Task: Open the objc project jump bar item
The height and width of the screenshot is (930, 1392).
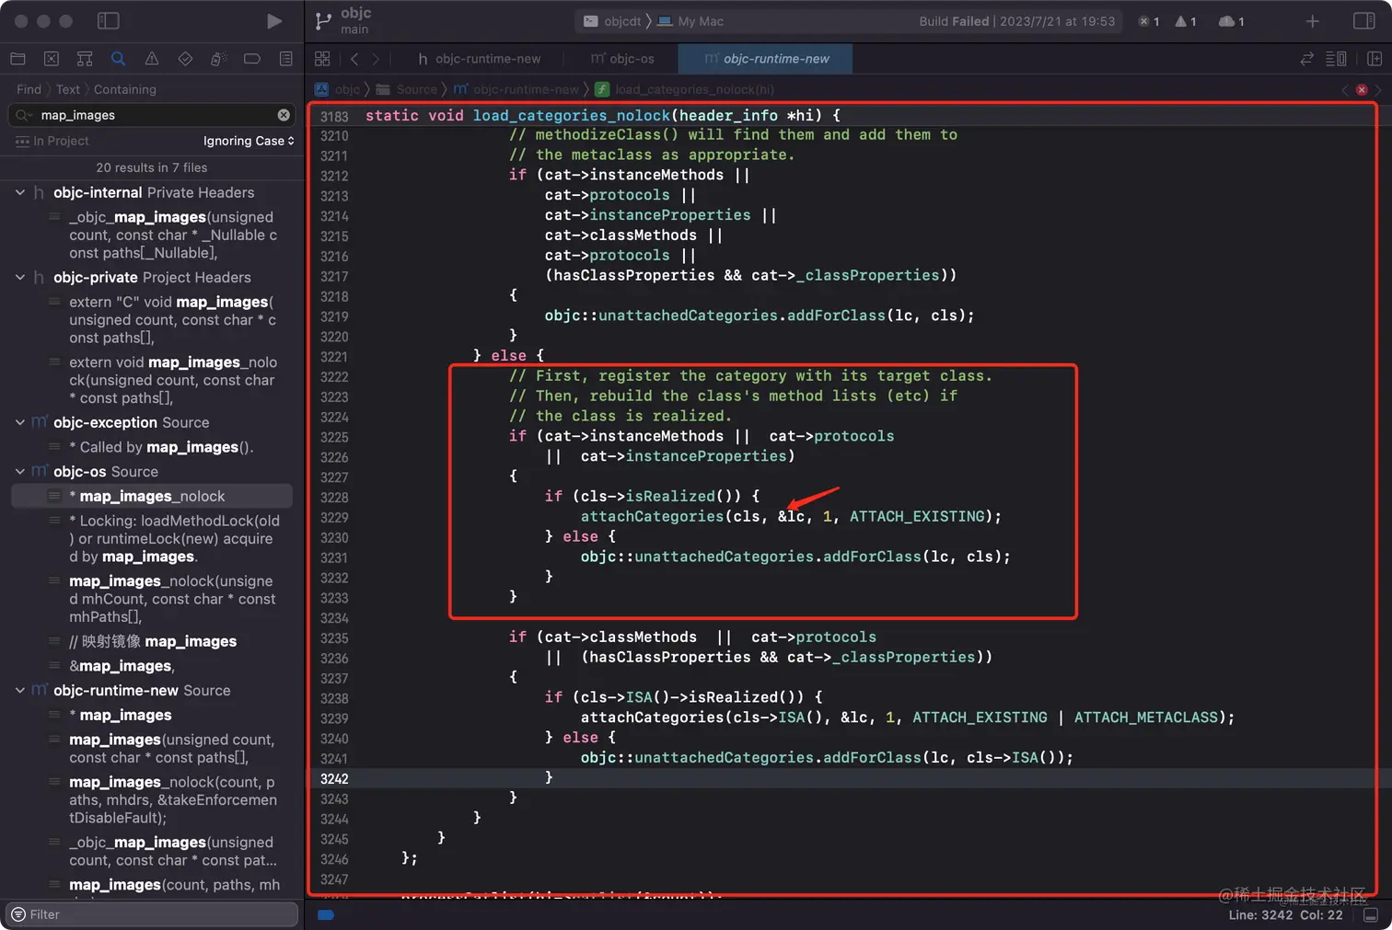Action: click(337, 89)
